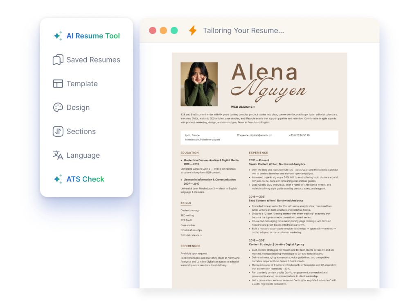Click the sparkle icon beside ATS Check

click(x=58, y=179)
